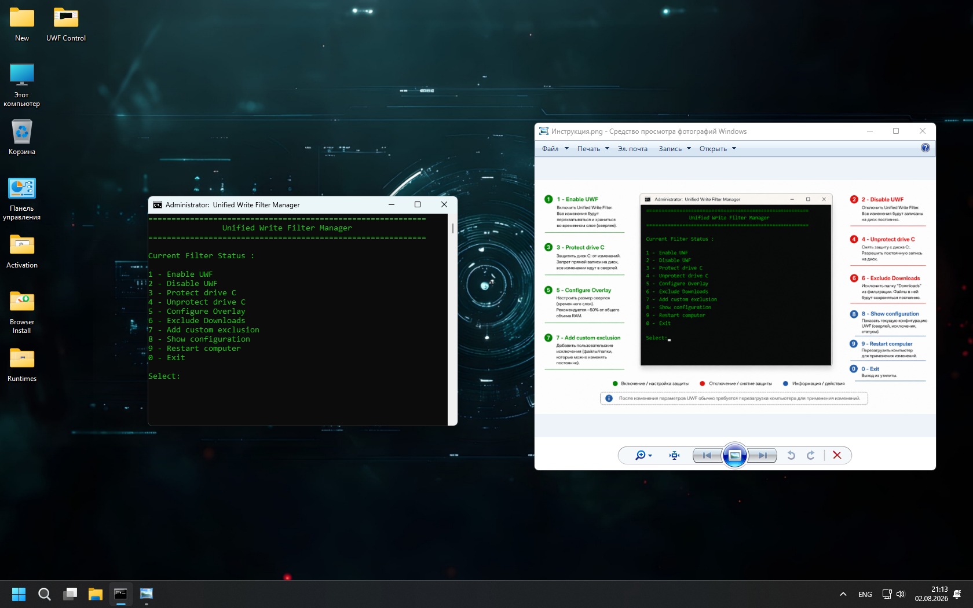The image size is (973, 608).
Task: Select the New folder on the desktop
Action: [x=22, y=24]
